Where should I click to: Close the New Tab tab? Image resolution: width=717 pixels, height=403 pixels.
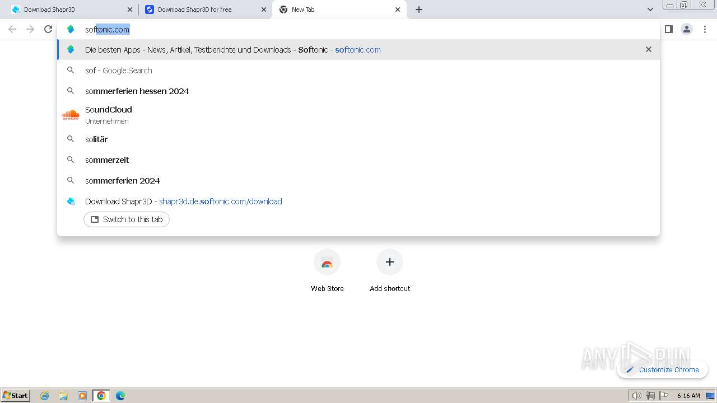point(398,10)
